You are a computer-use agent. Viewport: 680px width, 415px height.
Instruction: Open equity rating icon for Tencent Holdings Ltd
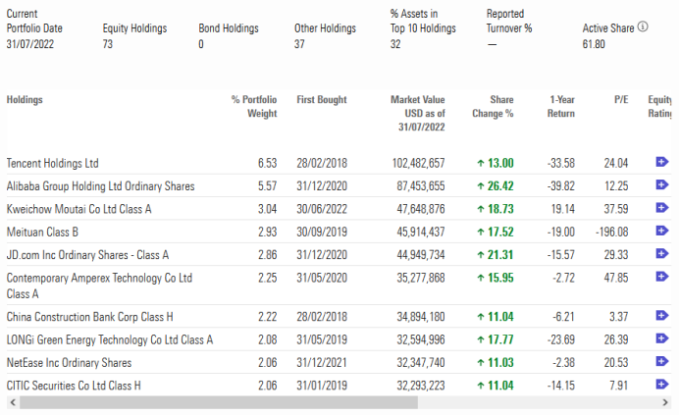pyautogui.click(x=661, y=162)
